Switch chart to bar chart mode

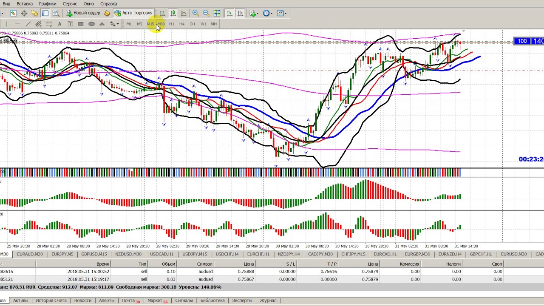pos(162,13)
